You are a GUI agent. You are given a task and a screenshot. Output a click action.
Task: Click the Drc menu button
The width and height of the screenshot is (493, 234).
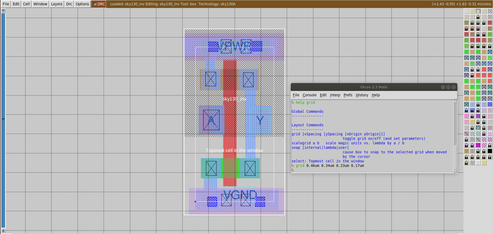(x=69, y=4)
